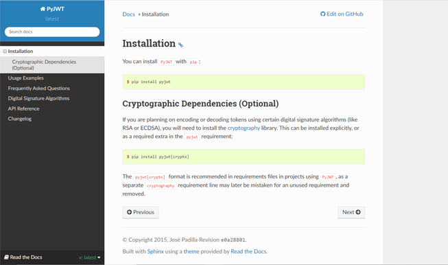Go to API Reference section
Screen dimensions: 448x265
coord(23,108)
